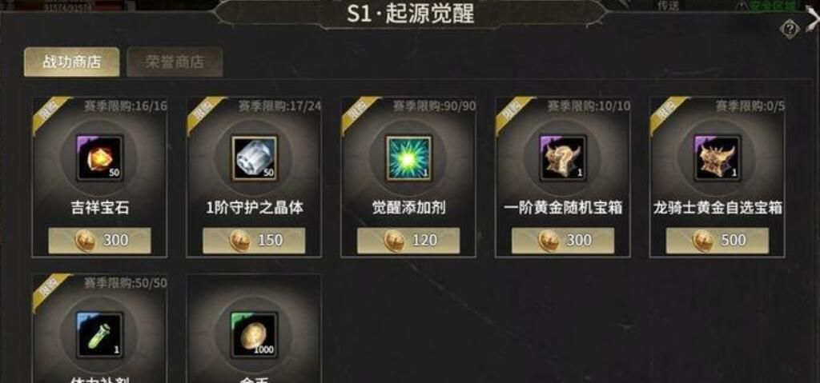Select the green potion bottle icon
This screenshot has height=383, width=820.
99,335
